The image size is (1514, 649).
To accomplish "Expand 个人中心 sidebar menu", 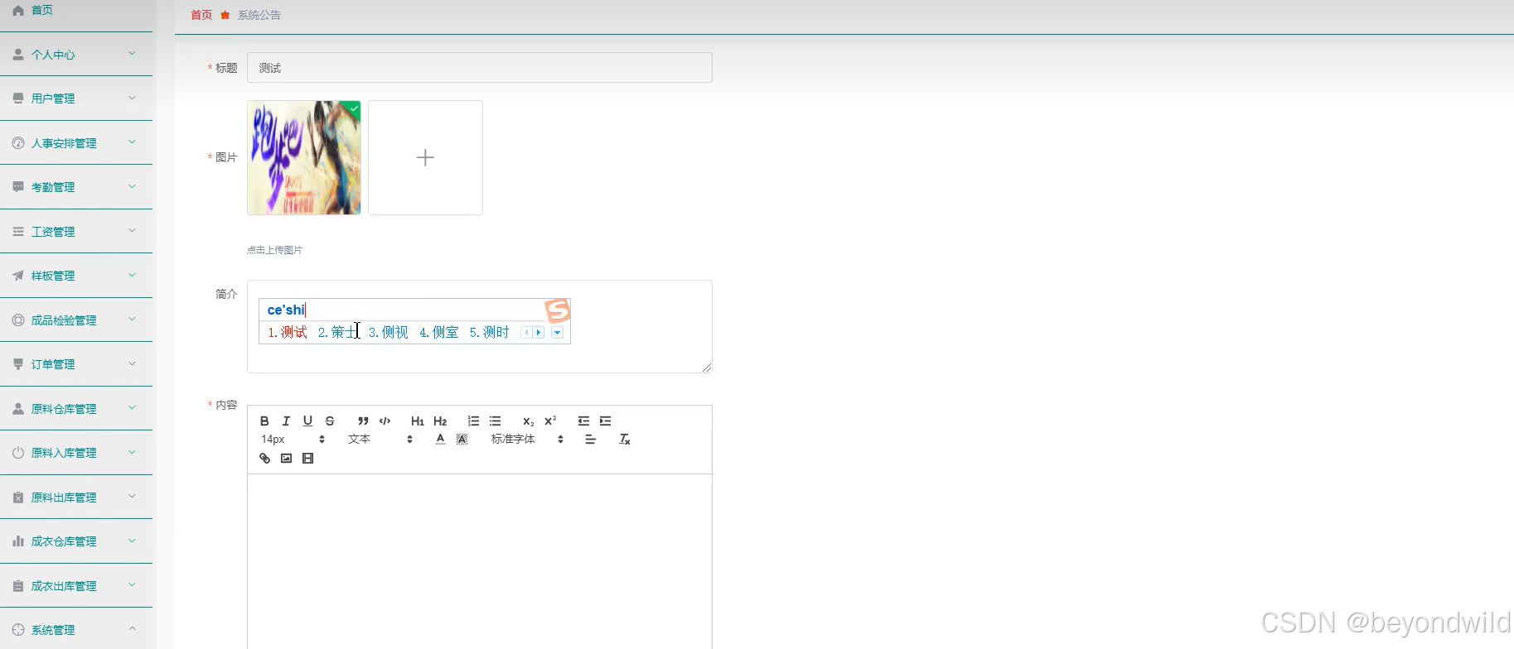I will 76,55.
